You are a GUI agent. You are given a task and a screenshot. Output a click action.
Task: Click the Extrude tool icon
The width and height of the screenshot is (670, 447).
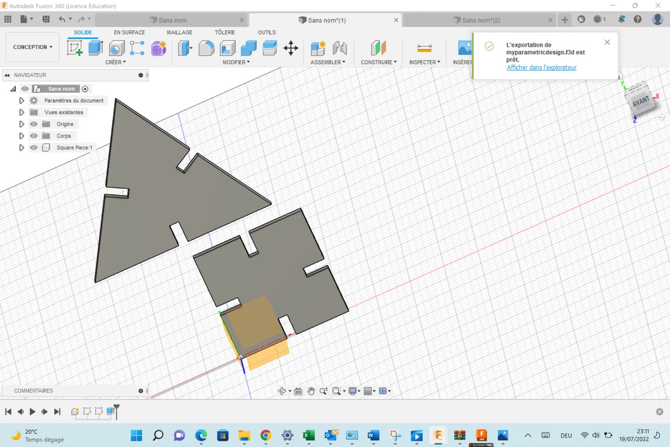pos(95,48)
